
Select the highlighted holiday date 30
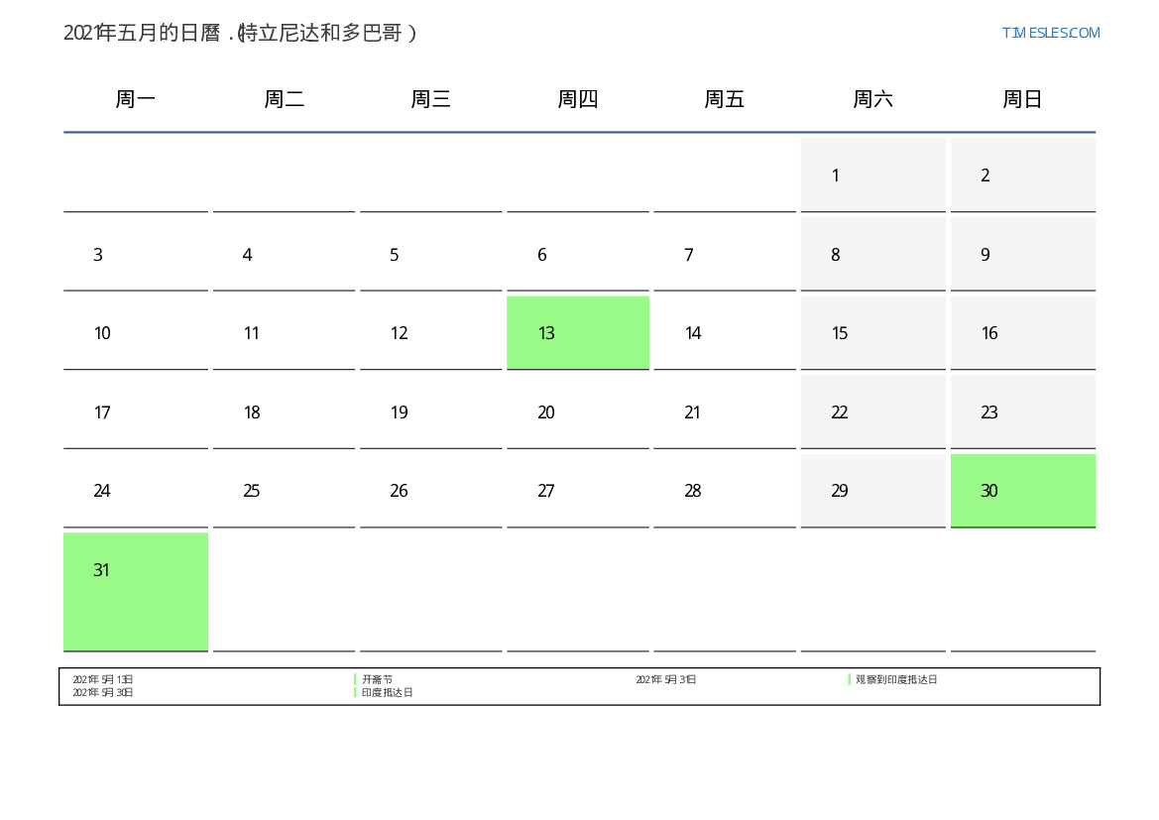[1023, 491]
